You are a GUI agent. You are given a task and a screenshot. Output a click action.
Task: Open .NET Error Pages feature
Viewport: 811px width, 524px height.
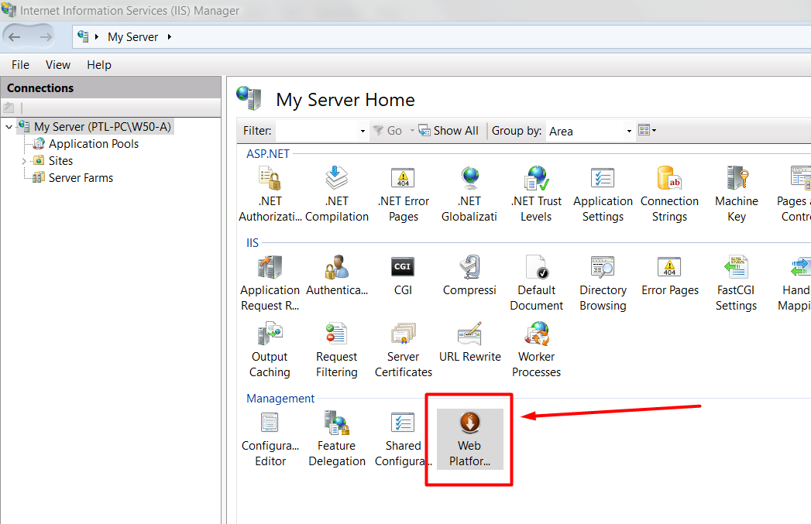tap(404, 194)
